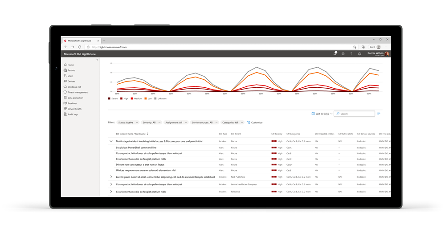Toggle the Severe legend entry
Screen dimensions: 445x241
pyautogui.click(x=113, y=99)
